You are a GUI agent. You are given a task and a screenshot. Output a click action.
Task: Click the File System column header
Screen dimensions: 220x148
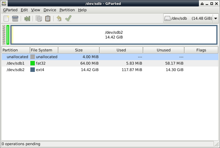[x=44, y=50]
